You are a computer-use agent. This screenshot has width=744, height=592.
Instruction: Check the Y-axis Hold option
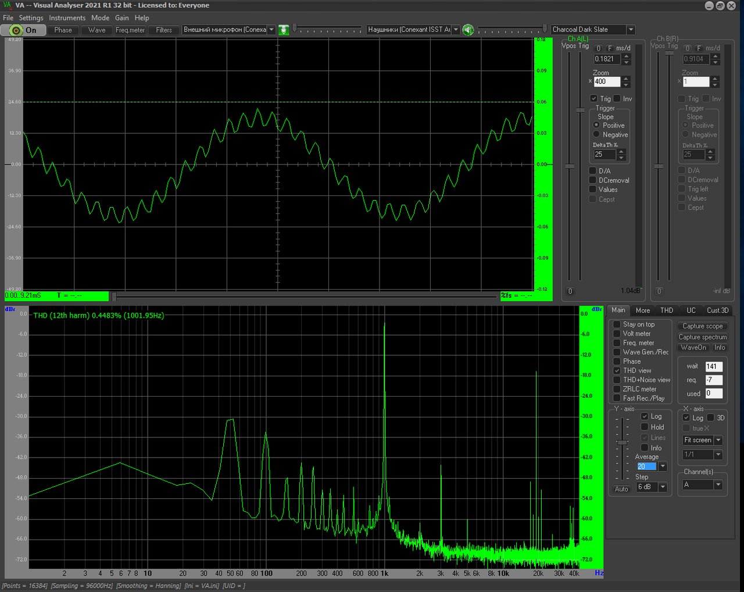645,427
